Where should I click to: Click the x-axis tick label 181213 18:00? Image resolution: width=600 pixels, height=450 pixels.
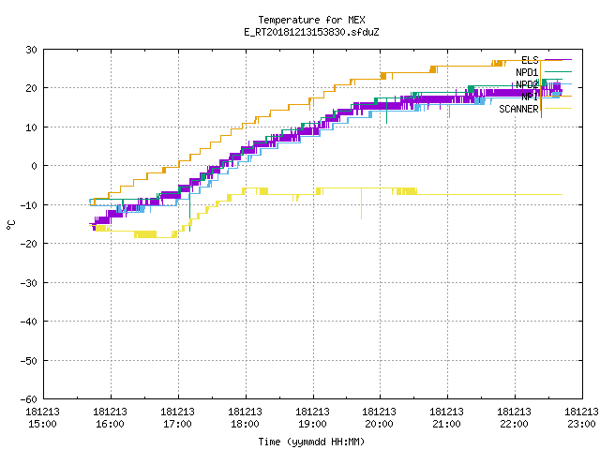coord(245,418)
